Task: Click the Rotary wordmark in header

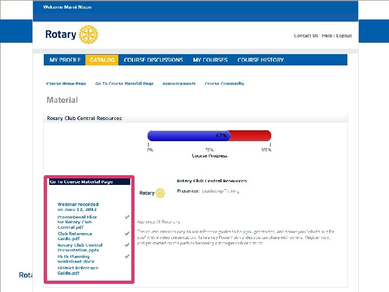Action: tap(61, 35)
